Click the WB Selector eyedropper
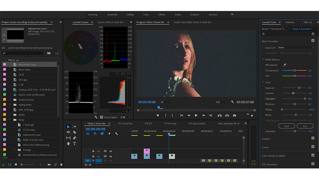This screenshot has width=319, height=179. click(284, 65)
